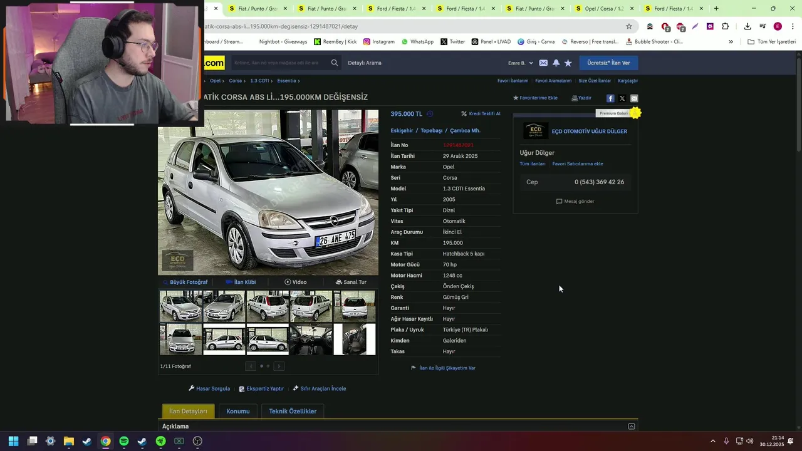
Task: Click Ekspertiz Yaptır link
Action: pyautogui.click(x=261, y=388)
